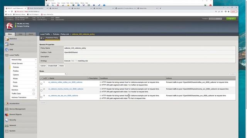This screenshot has height=138, width=247.
Task: Click the Cancel button
Action: point(43,66)
